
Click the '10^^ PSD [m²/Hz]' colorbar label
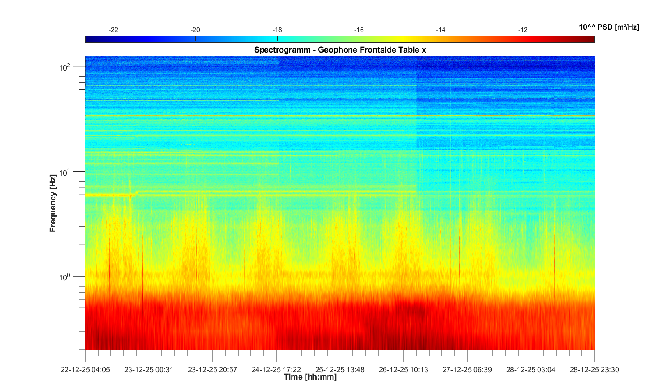click(x=609, y=27)
